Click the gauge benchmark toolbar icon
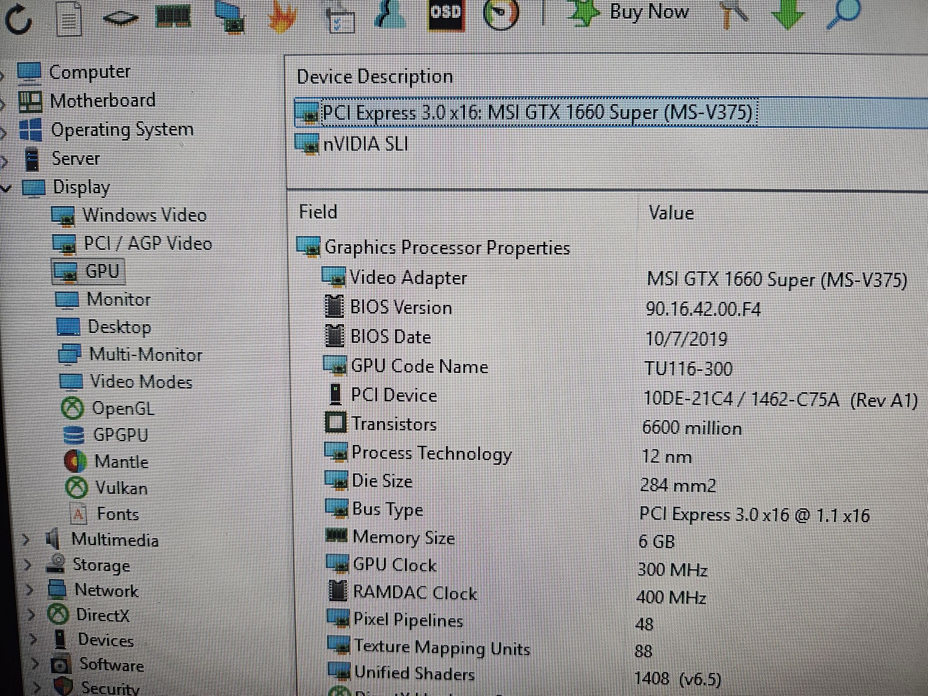The width and height of the screenshot is (928, 696). point(501,14)
